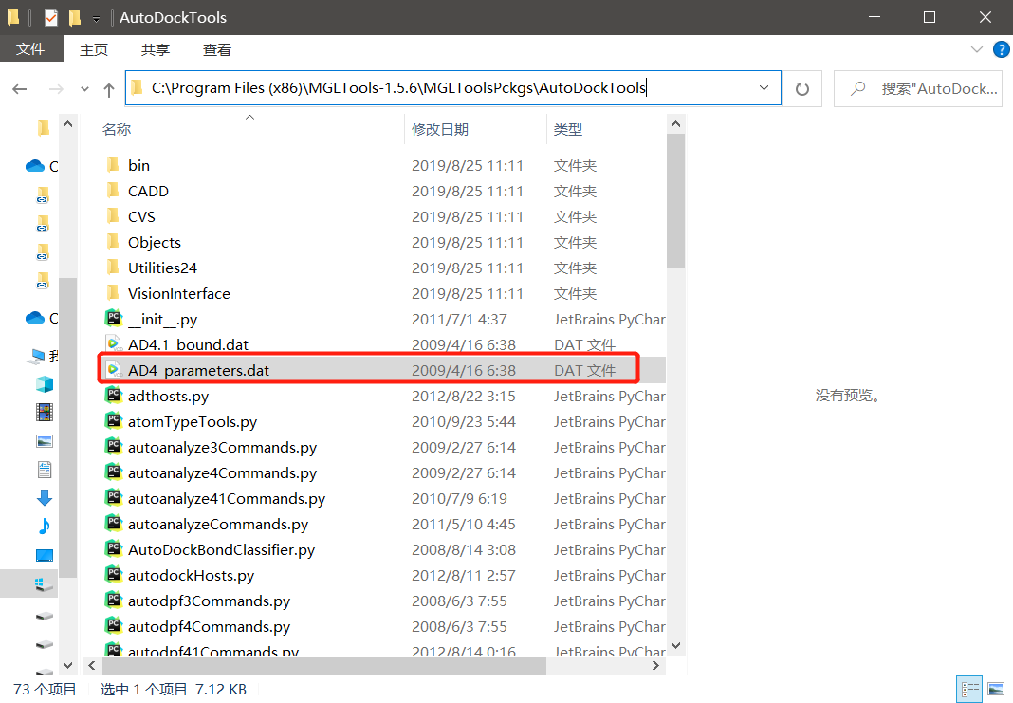
Task: Select the Windows system drive in navigation
Action: (44, 584)
